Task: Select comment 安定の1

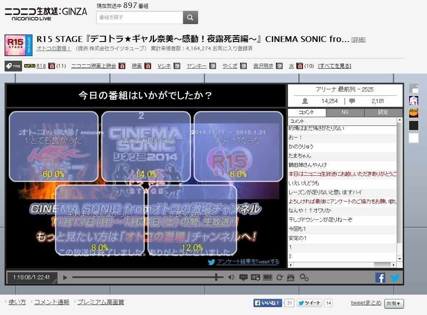Action: point(343,238)
